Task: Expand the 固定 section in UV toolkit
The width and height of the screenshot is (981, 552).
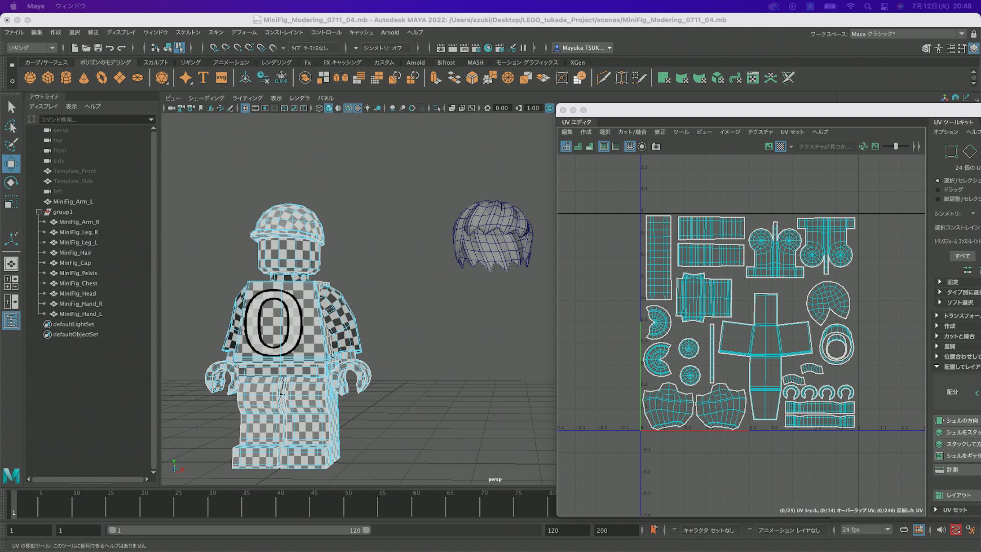Action: tap(940, 282)
